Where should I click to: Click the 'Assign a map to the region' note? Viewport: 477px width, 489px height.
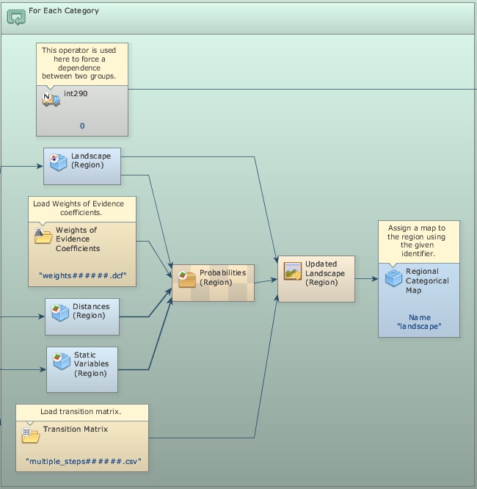(x=419, y=239)
